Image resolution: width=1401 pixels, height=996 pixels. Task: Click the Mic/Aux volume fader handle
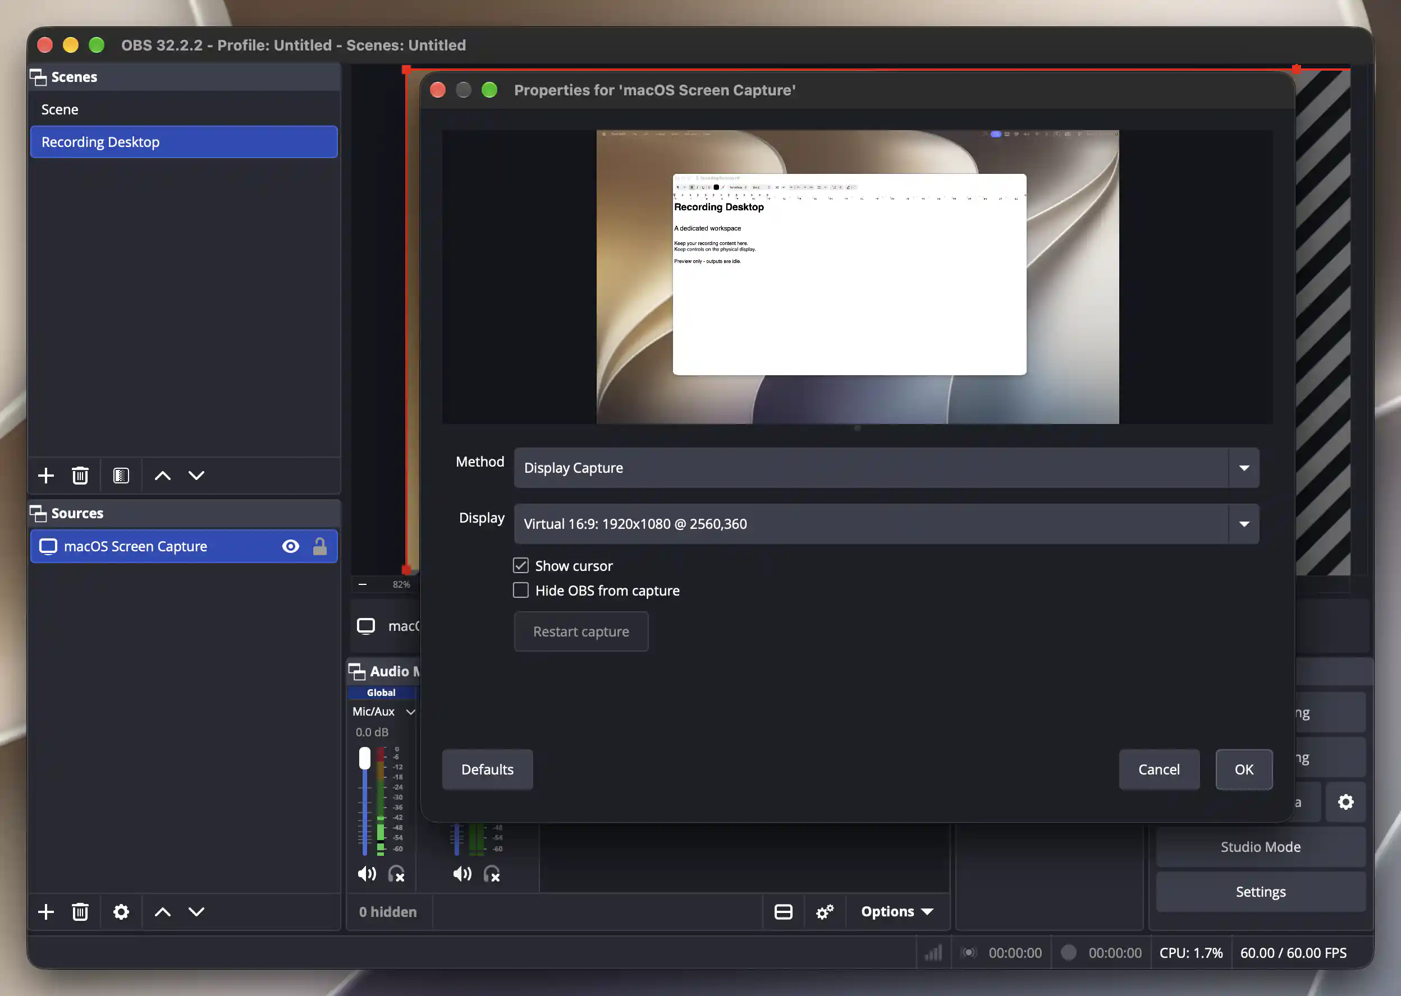(x=364, y=758)
